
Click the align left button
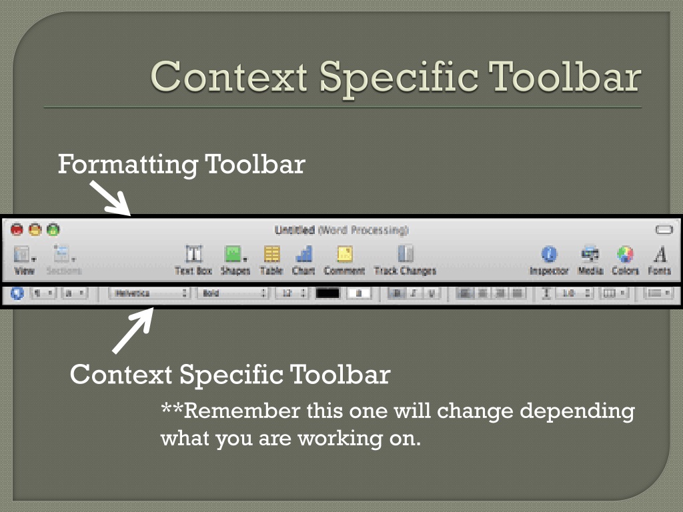[x=465, y=293]
